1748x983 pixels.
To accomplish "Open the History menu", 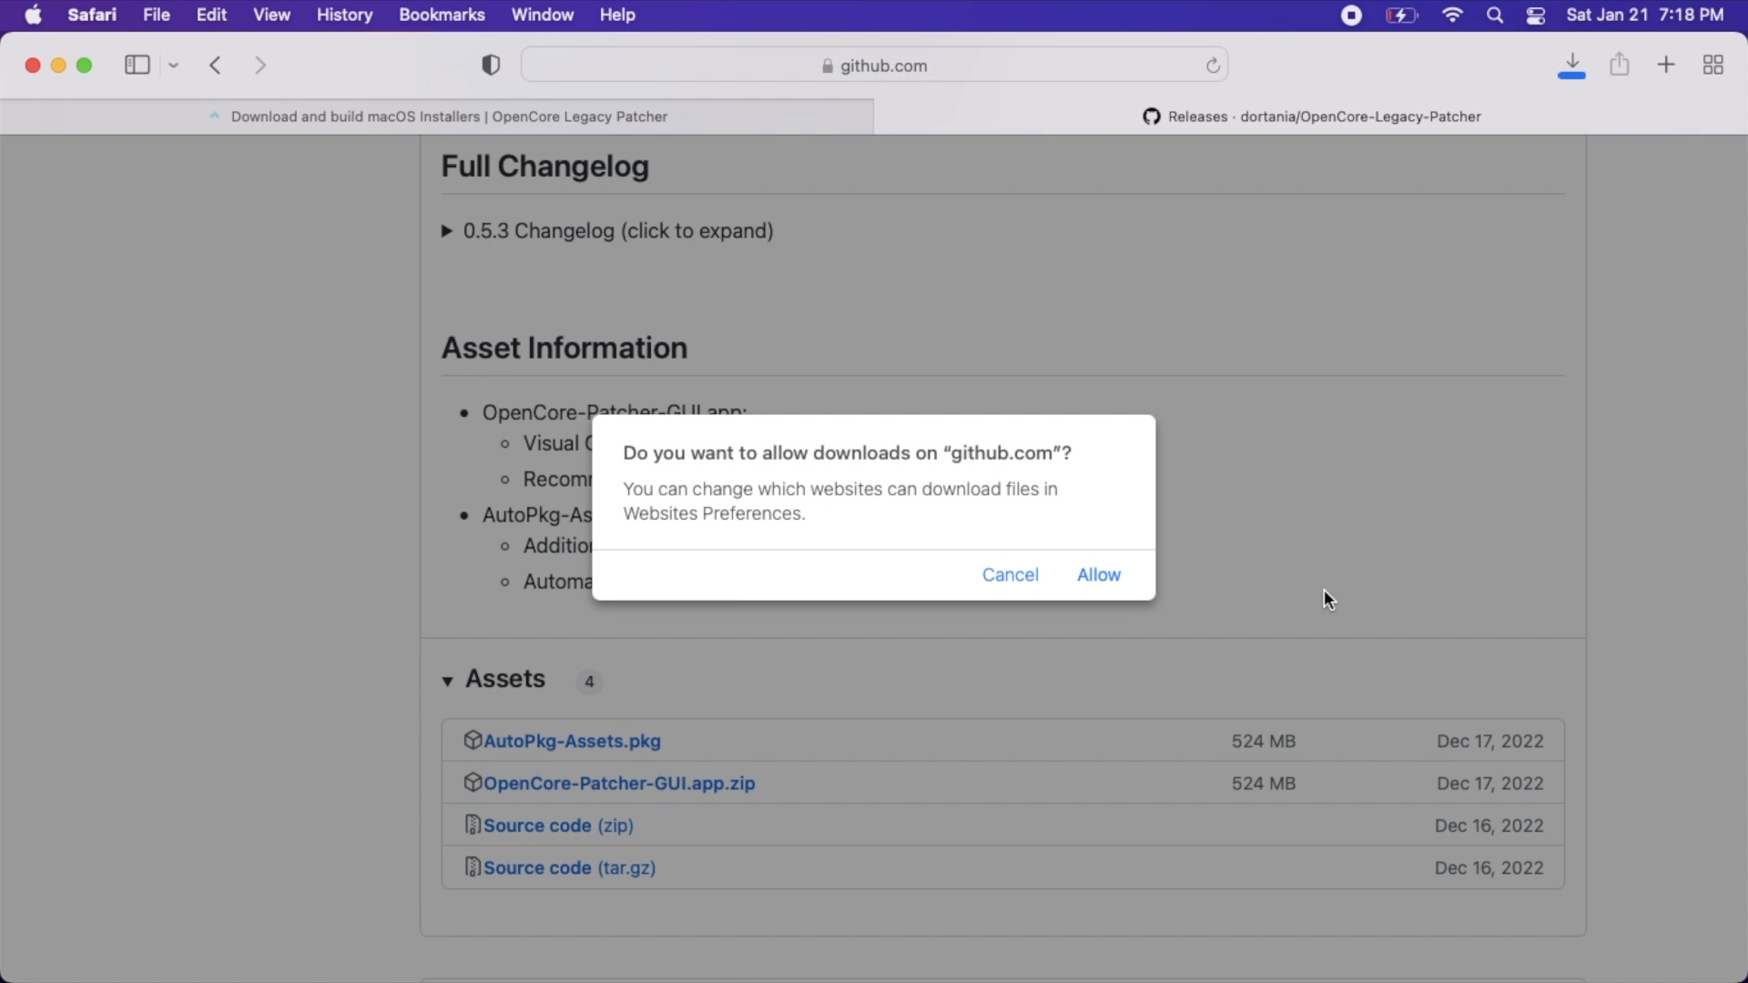I will click(x=344, y=15).
